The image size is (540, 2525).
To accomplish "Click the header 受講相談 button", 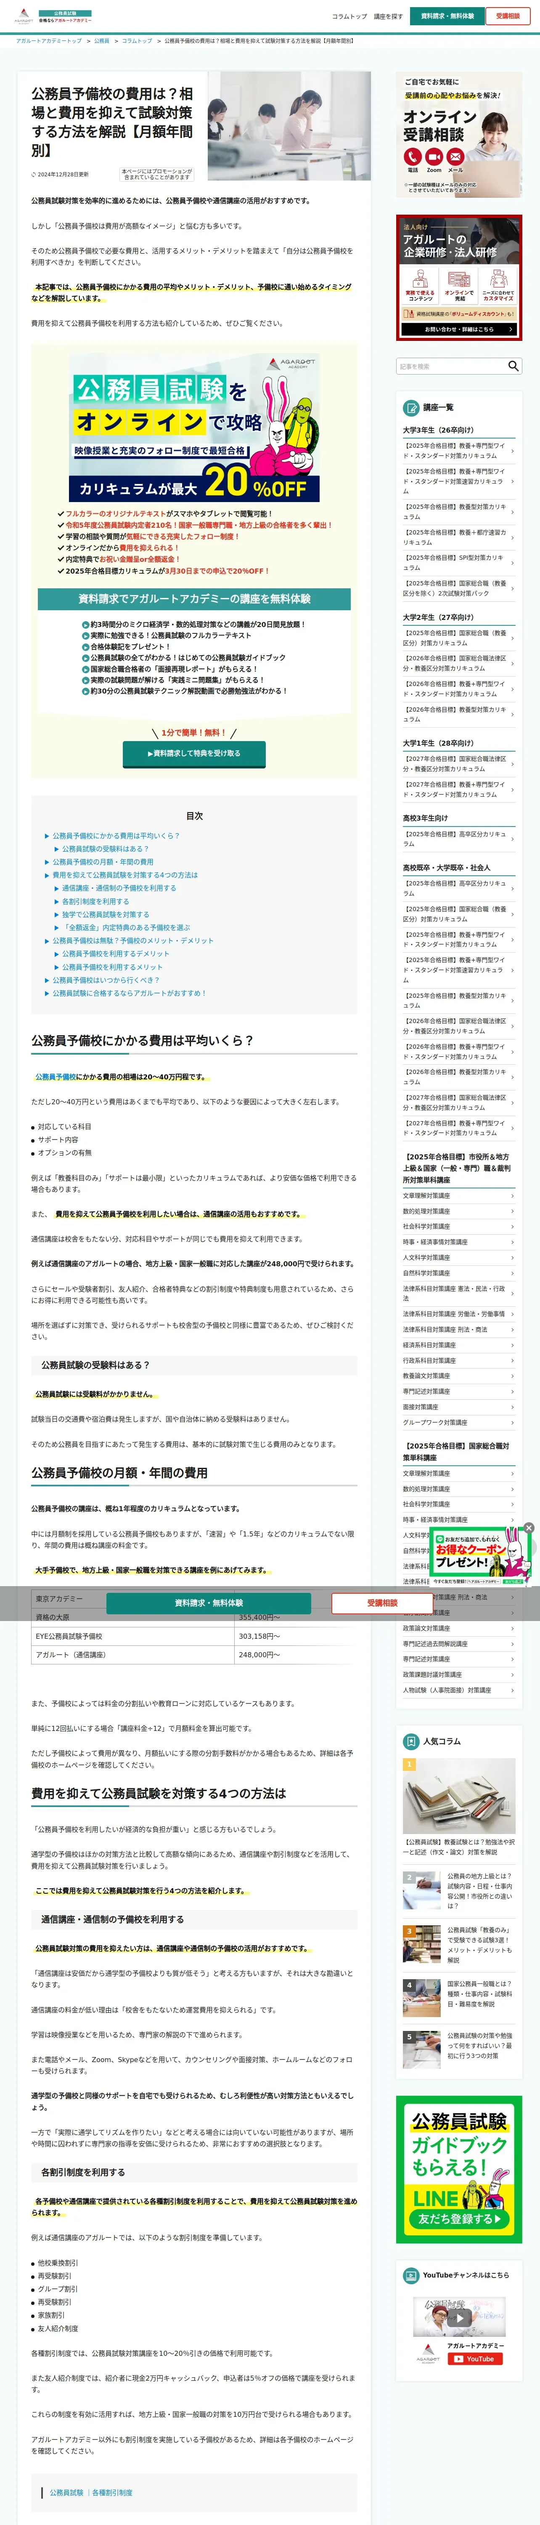I will [x=508, y=16].
